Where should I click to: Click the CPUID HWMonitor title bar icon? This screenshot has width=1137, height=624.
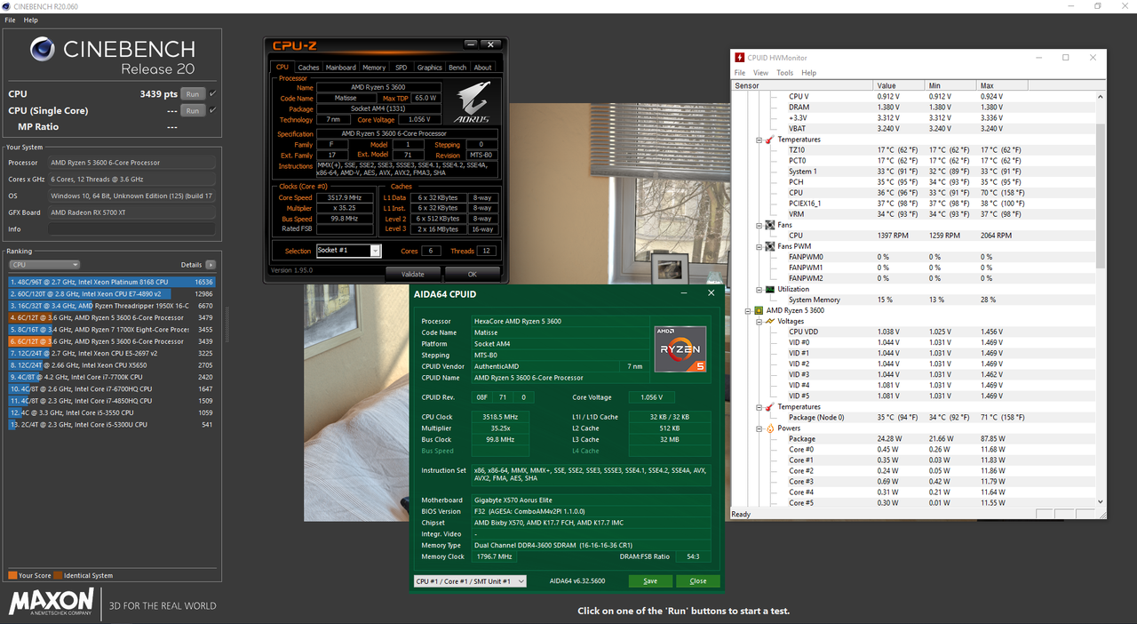740,58
